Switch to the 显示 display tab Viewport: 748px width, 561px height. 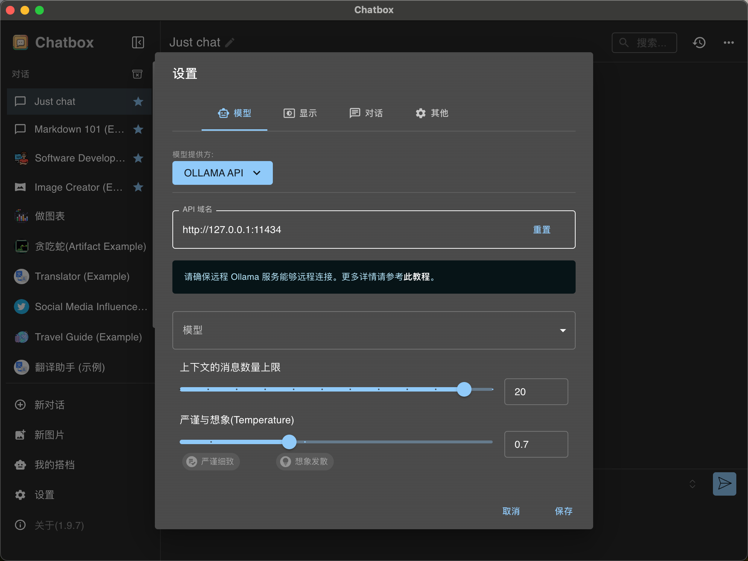point(300,113)
